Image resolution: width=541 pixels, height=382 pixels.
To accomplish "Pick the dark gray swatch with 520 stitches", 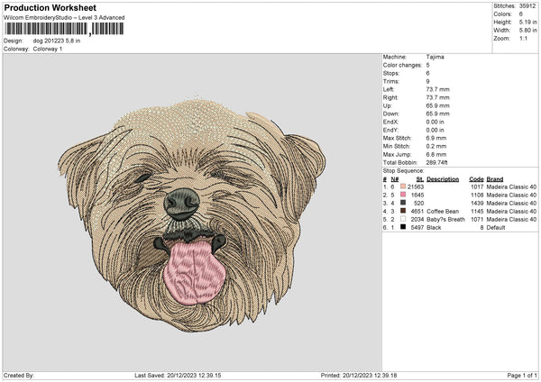I will [x=401, y=203].
